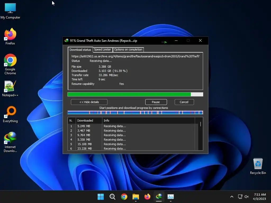Viewport: 271px width, 203px height.
Task: Click the File size value 3.388 GB
Action: (x=105, y=67)
